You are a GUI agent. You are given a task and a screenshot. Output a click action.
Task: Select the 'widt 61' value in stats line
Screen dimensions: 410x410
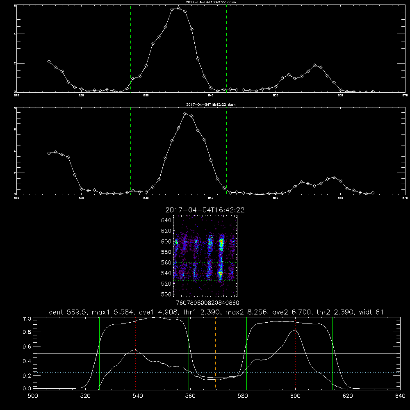click(x=371, y=312)
